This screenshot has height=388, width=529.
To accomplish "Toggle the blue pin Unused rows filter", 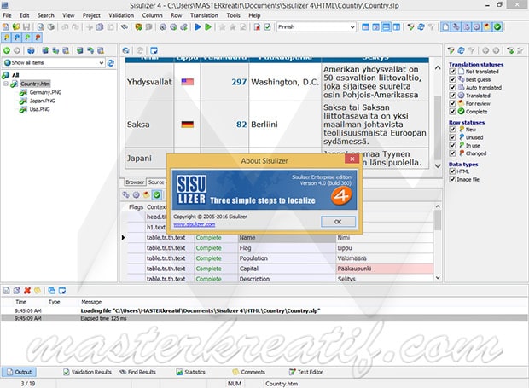I will 17,37.
